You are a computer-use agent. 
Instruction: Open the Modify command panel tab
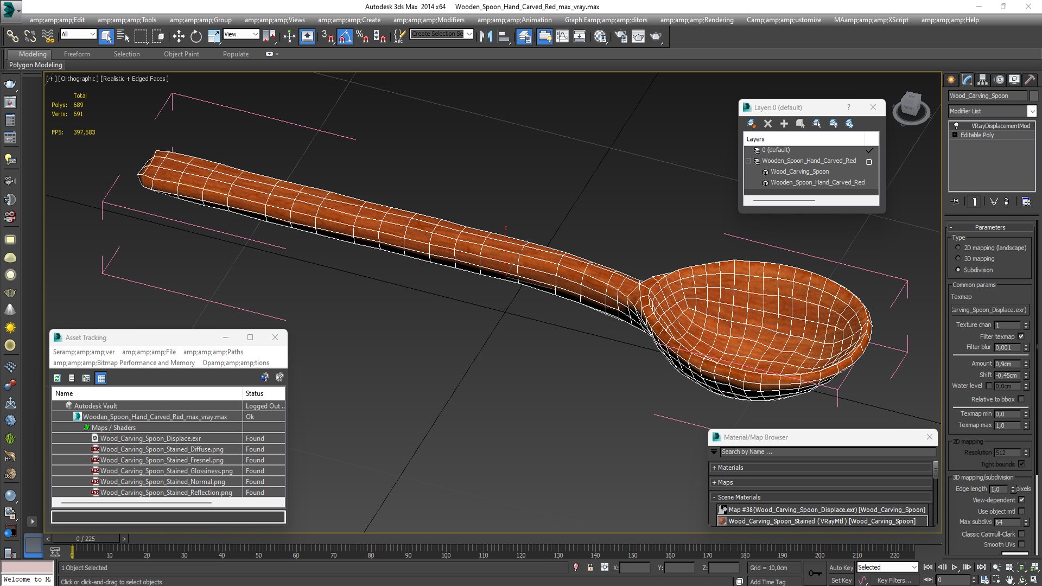point(967,80)
